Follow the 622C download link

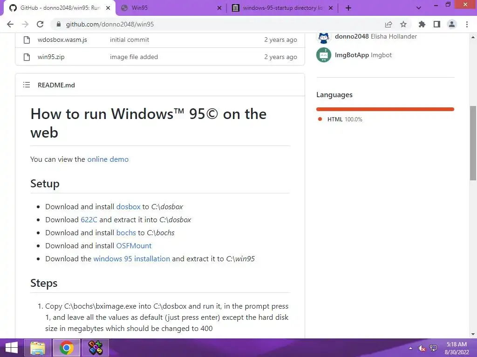click(89, 220)
